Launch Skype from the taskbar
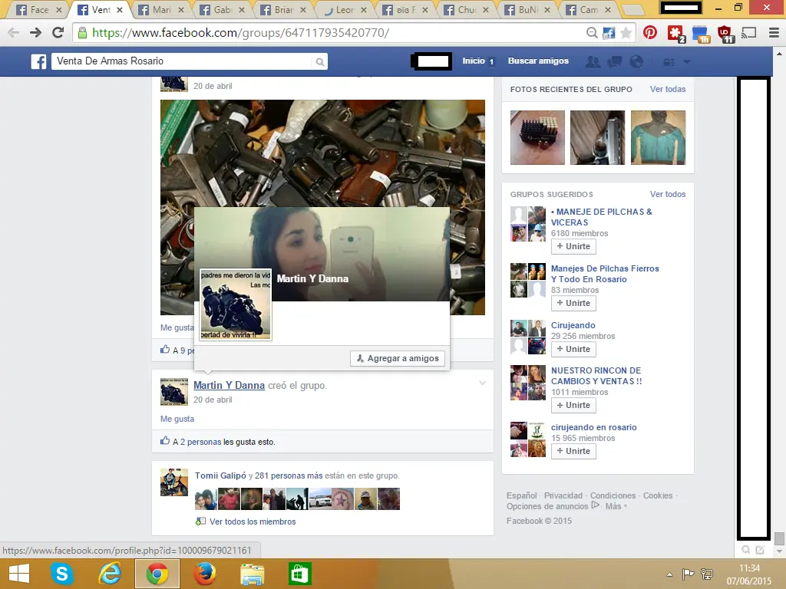This screenshot has width=786, height=589. pos(61,573)
